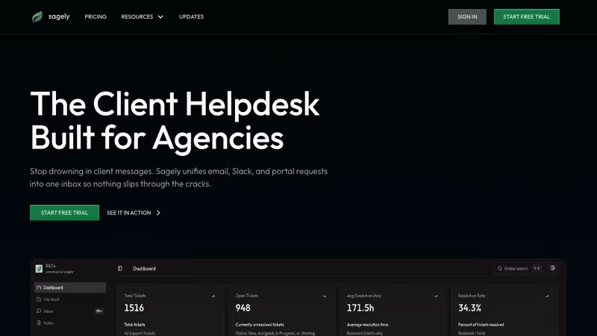This screenshot has height=336, width=597.
Task: Click the 'Percent of tickets resolved' text
Action: [x=481, y=325]
